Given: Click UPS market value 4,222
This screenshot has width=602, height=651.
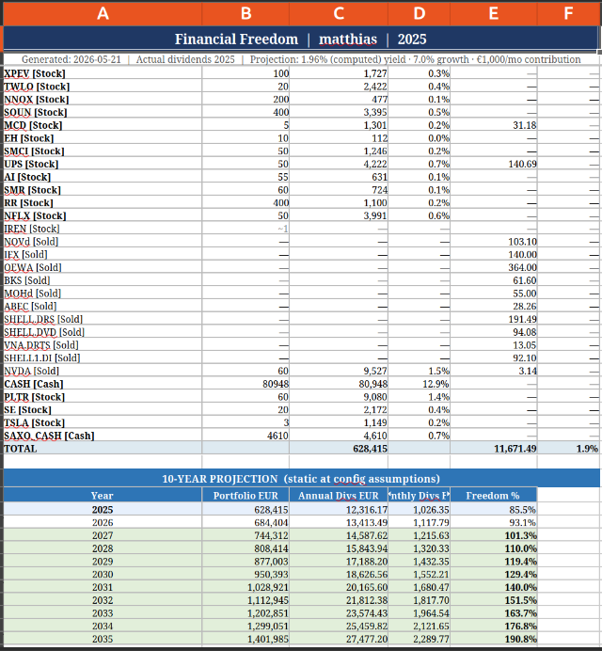Looking at the screenshot, I should (339, 164).
